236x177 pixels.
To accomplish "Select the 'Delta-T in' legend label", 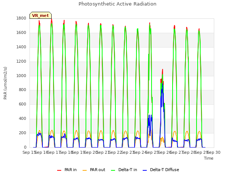I will pyautogui.click(x=128, y=170).
